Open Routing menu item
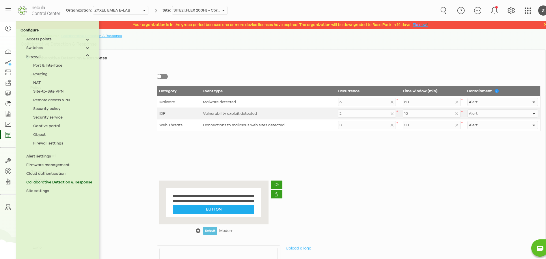 pyautogui.click(x=40, y=74)
